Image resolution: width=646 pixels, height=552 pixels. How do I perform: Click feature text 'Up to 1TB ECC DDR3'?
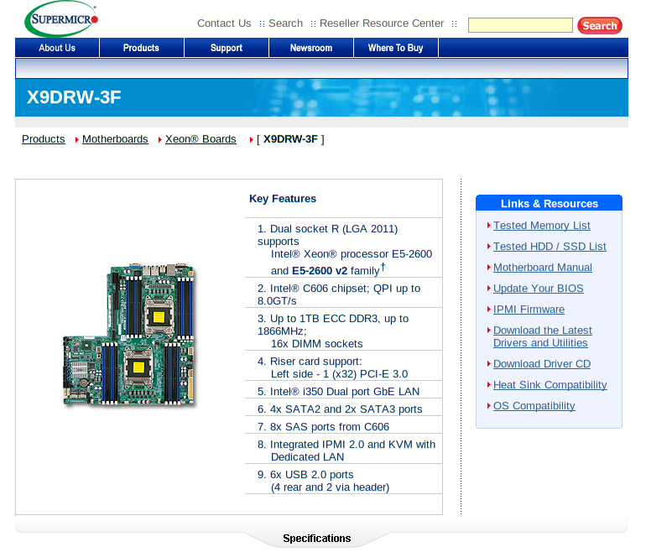tap(324, 319)
